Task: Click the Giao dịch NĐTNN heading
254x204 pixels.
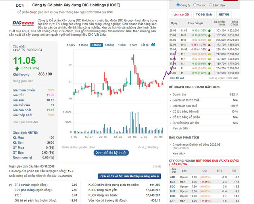Action: [25, 133]
